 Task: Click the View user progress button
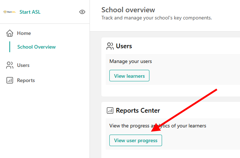(x=136, y=140)
